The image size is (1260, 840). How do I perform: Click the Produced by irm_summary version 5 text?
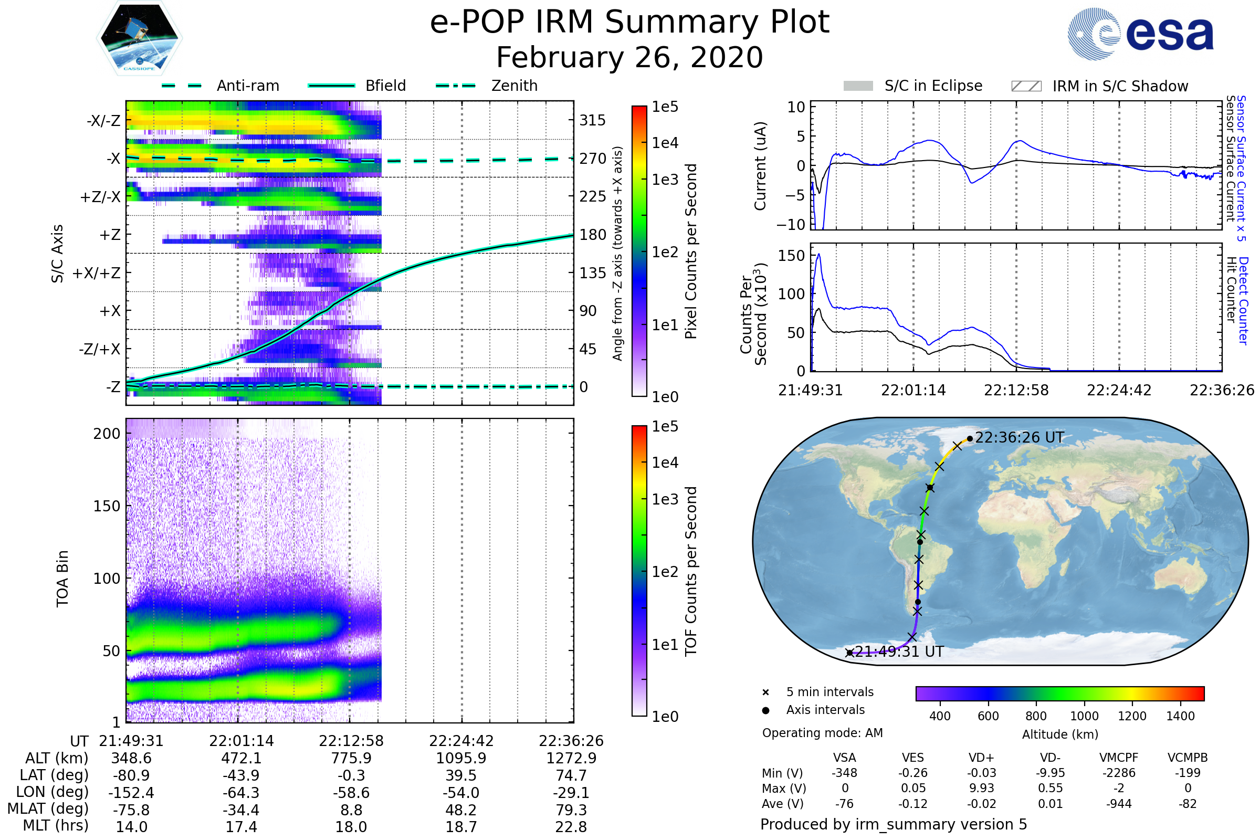(894, 824)
